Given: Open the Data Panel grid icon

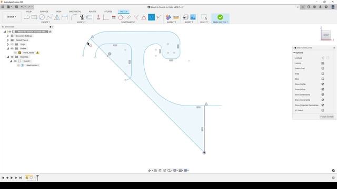Looking at the screenshot, I should 3,7.
